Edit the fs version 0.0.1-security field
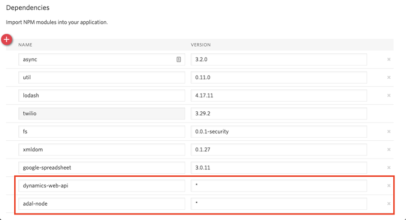 tap(279, 132)
